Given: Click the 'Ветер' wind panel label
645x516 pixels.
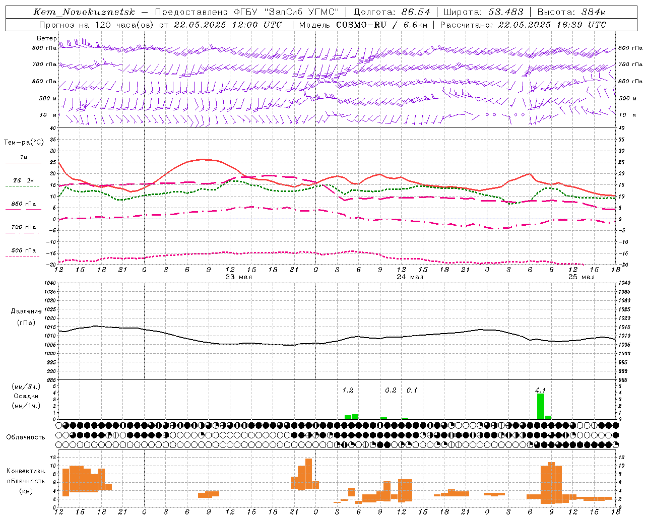Looking at the screenshot, I should coord(47,38).
